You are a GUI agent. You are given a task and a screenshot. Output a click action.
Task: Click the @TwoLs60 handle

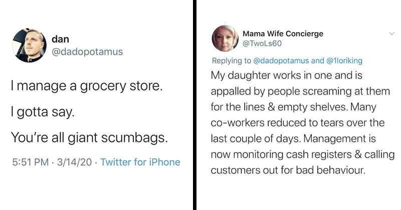pyautogui.click(x=261, y=43)
